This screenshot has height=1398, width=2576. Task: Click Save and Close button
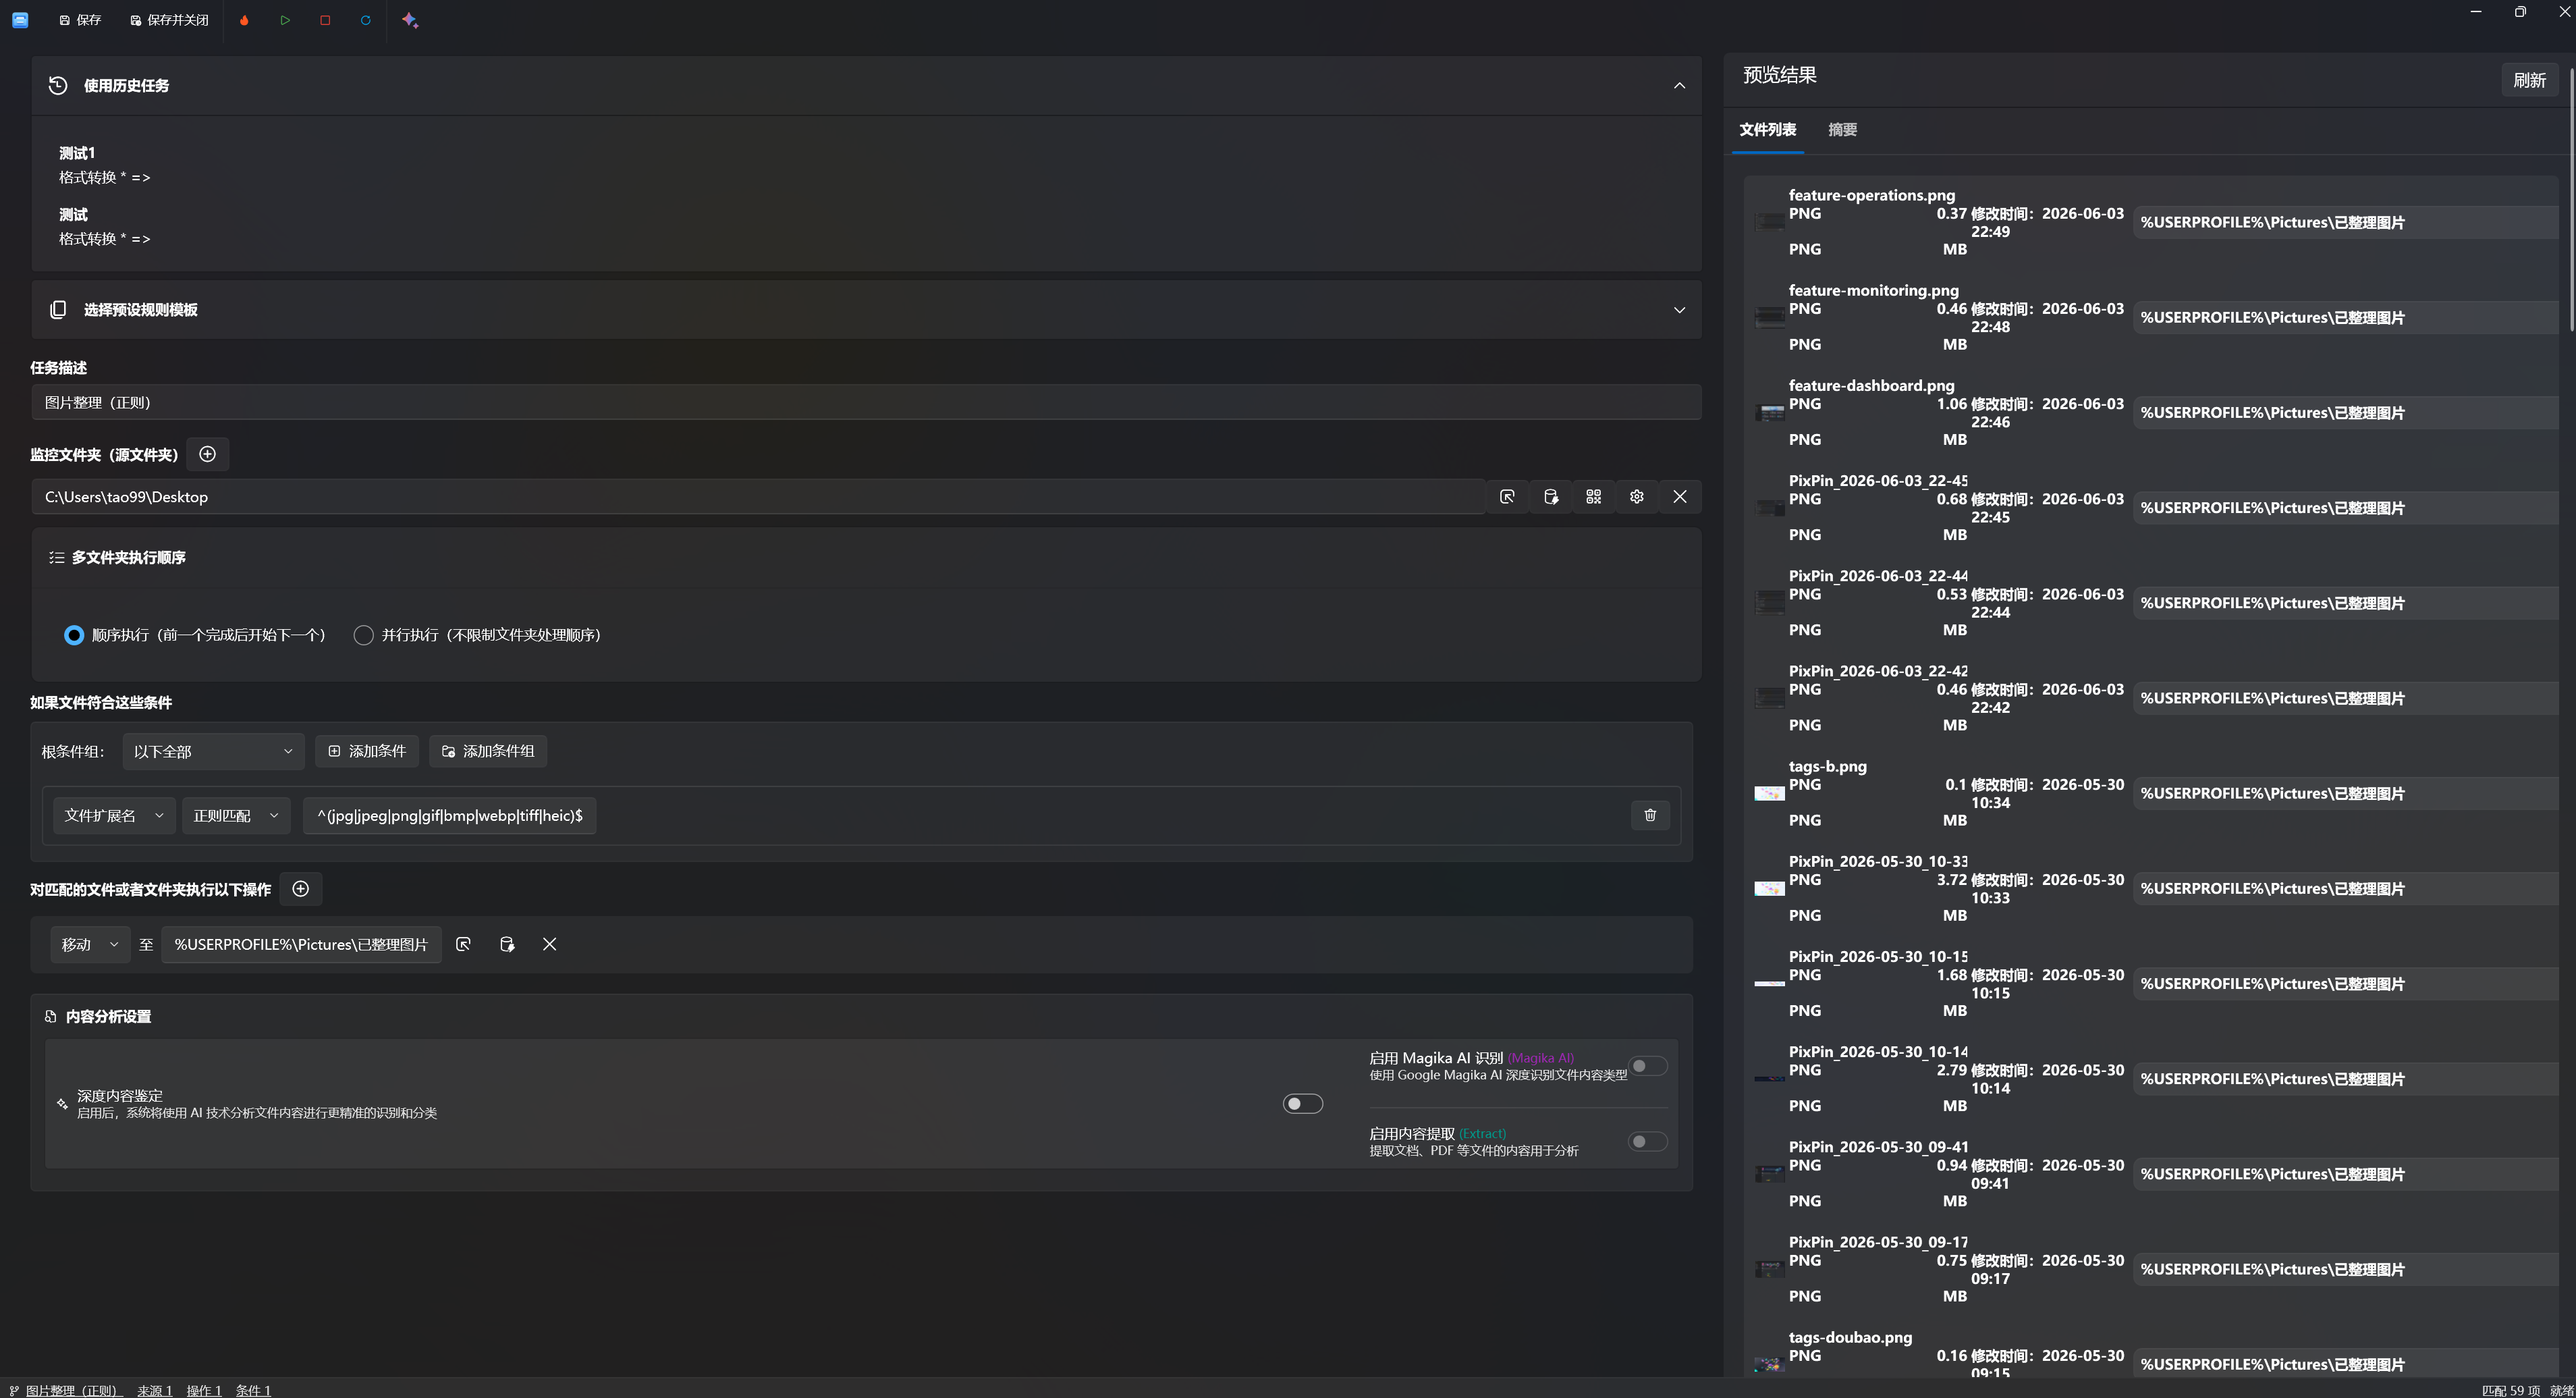(x=169, y=20)
